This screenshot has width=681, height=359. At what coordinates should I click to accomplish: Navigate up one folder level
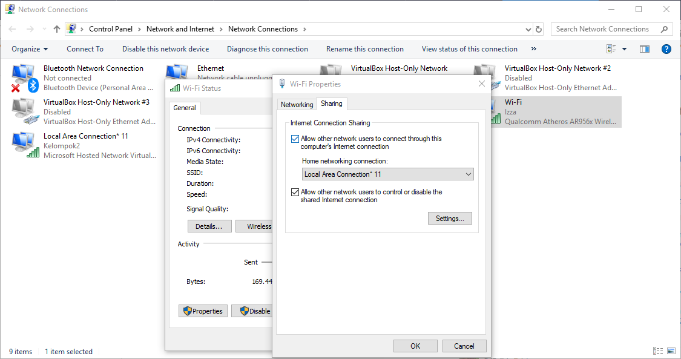pyautogui.click(x=56, y=28)
